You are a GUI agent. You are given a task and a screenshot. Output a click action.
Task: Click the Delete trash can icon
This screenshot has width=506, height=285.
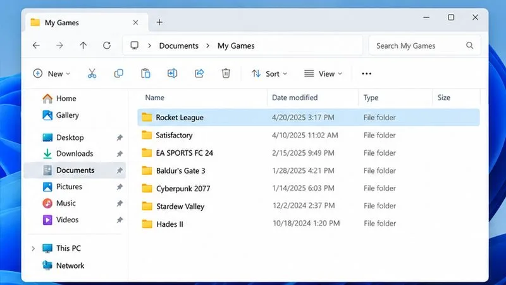coord(226,73)
